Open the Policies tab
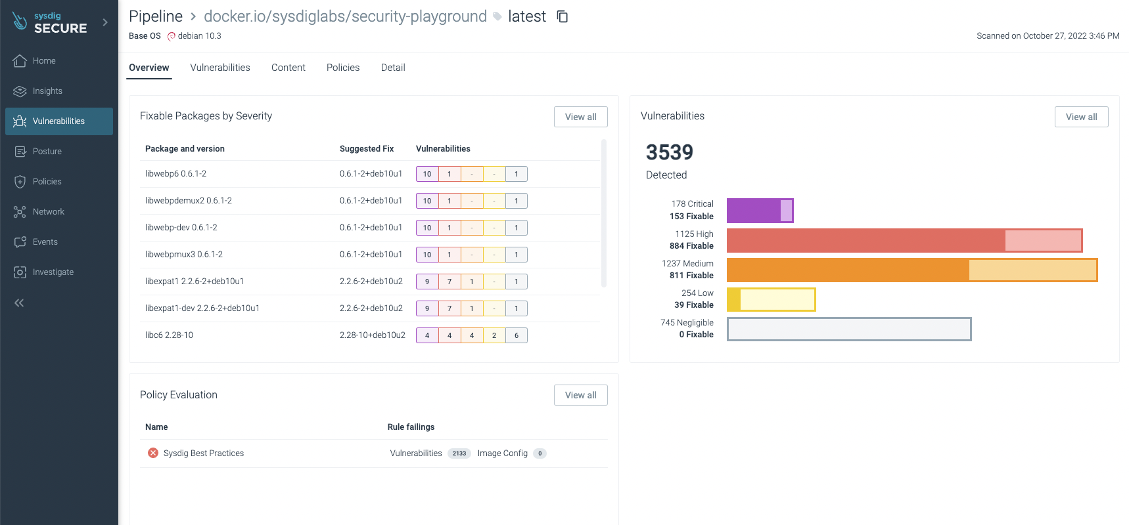Image resolution: width=1129 pixels, height=525 pixels. [x=343, y=68]
